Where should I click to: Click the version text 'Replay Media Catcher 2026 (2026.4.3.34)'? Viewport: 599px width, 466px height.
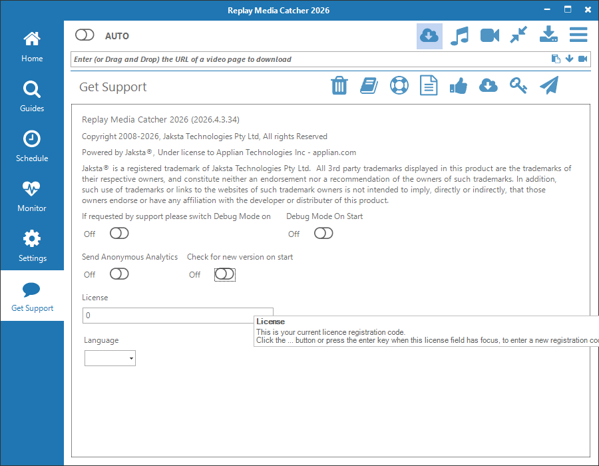(x=160, y=120)
